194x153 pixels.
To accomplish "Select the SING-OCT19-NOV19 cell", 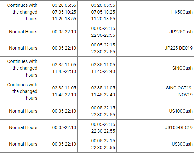I will pyautogui.click(x=175, y=91).
